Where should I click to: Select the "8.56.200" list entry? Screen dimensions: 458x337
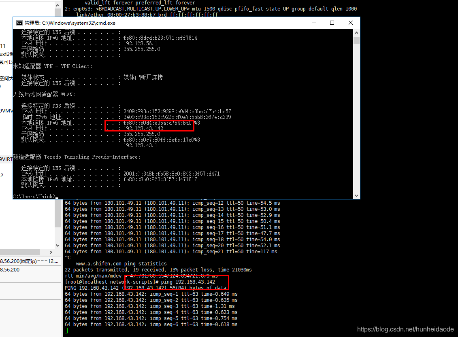click(x=14, y=269)
